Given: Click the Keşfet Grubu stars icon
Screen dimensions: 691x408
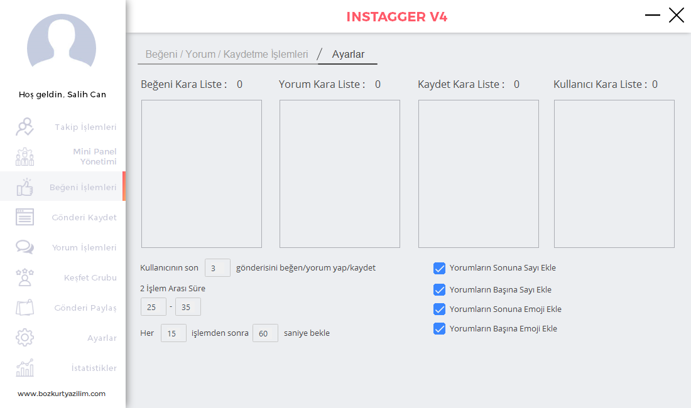Looking at the screenshot, I should 24,277.
